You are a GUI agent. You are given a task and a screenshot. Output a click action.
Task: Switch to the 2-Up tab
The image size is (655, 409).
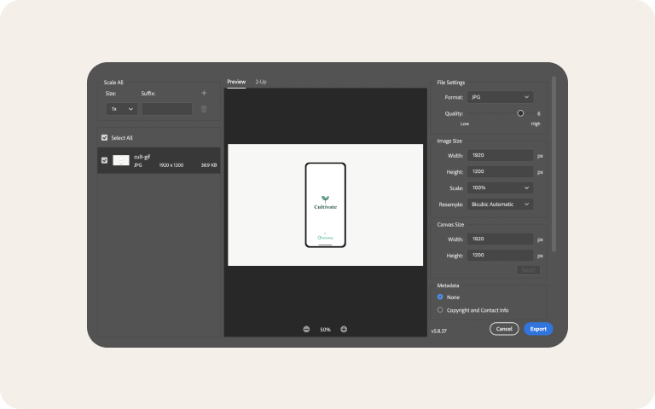(261, 82)
